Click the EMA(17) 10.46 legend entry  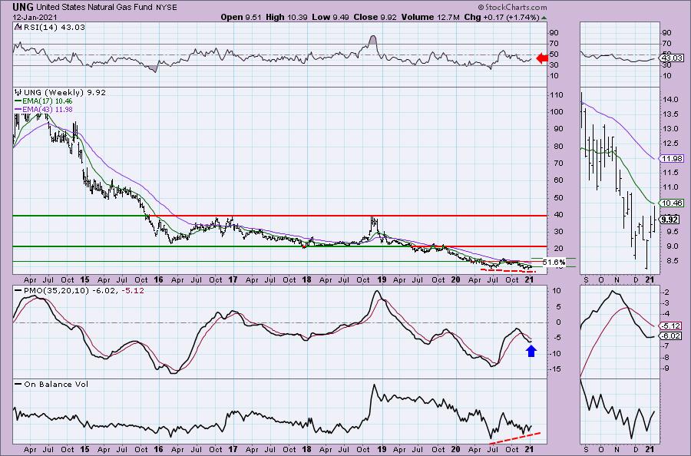[47, 101]
